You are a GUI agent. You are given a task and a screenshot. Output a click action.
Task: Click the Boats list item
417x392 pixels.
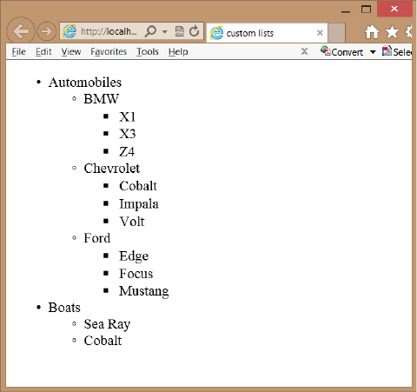pyautogui.click(x=64, y=308)
